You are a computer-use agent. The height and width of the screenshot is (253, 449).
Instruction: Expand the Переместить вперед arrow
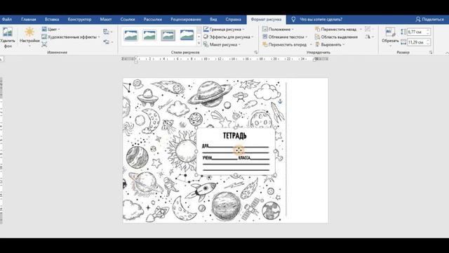point(311,45)
